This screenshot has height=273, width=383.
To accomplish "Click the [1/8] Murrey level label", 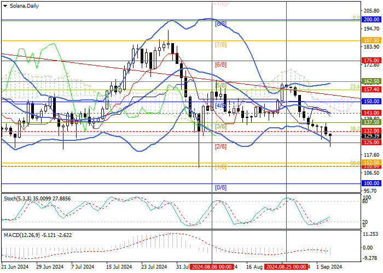I will 220,167.
